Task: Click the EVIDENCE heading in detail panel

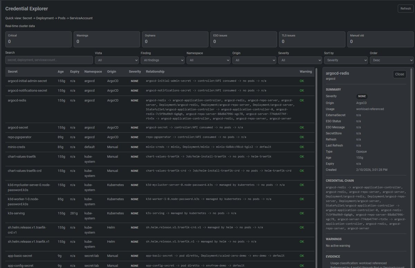Action: pyautogui.click(x=333, y=257)
